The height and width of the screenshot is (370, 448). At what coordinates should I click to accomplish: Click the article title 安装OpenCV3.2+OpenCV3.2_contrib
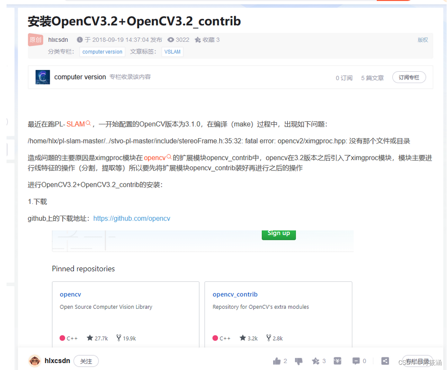point(134,21)
